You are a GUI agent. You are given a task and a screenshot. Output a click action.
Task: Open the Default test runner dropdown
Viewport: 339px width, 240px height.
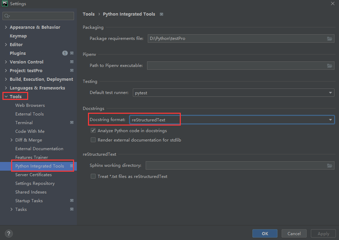[x=234, y=93]
